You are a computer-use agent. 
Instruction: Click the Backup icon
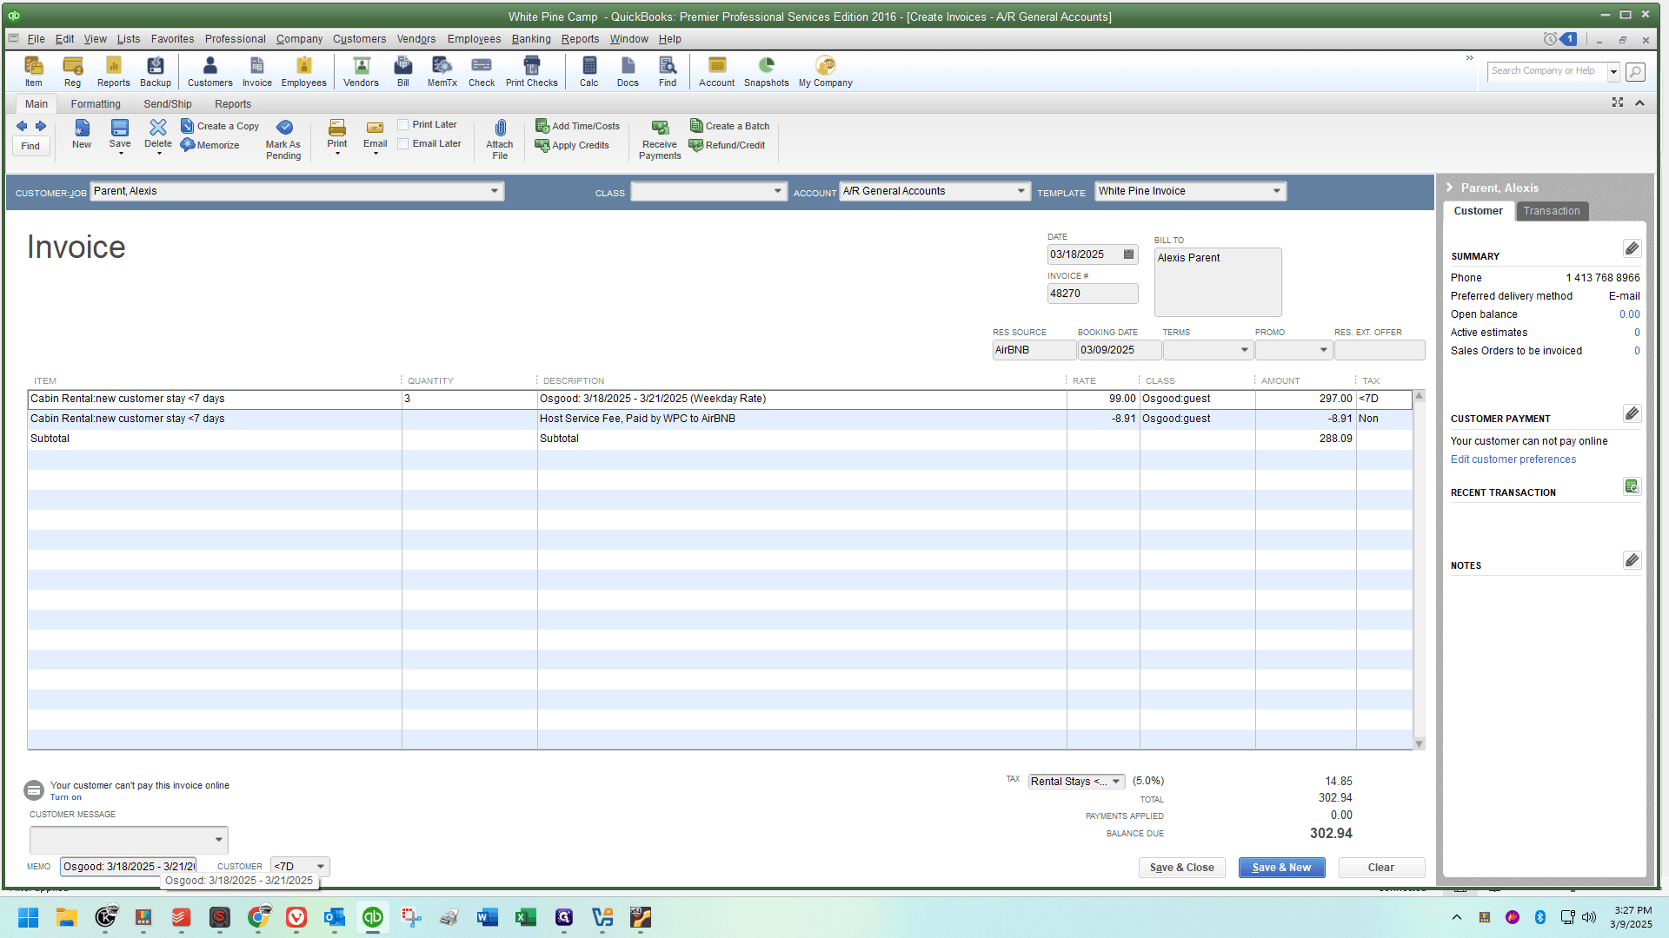point(156,71)
